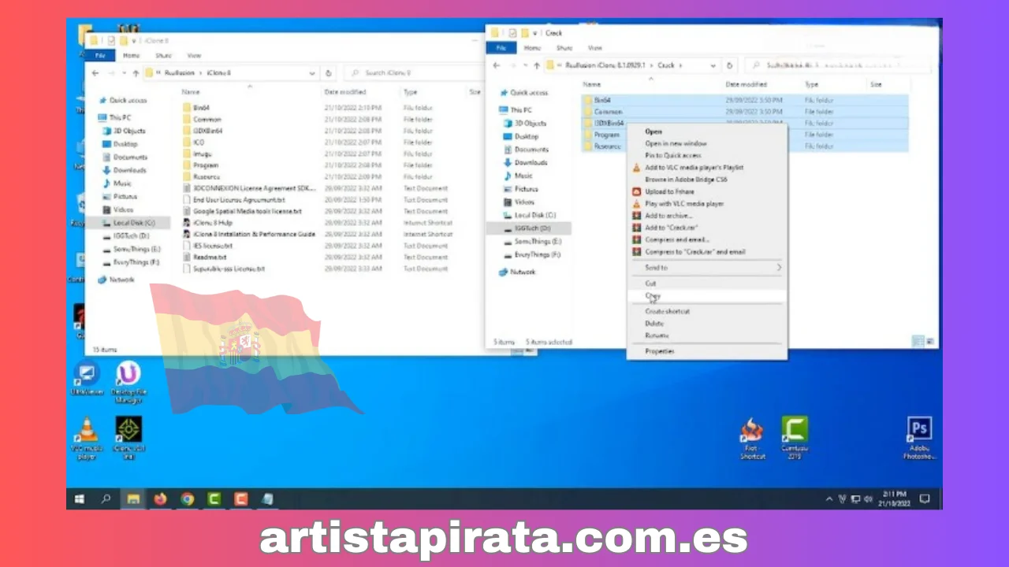The image size is (1009, 567).
Task: Open orange Camtasia recorder taskbar icon
Action: point(240,498)
